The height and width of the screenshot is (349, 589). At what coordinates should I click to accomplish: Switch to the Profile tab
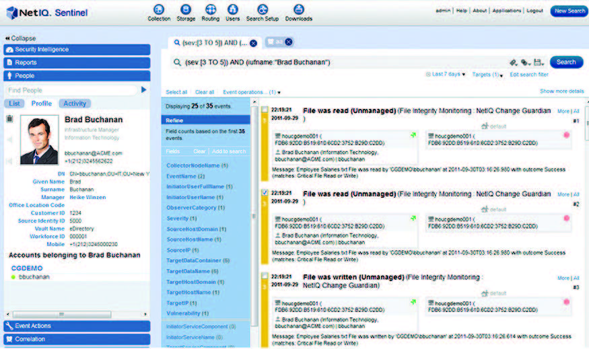click(x=41, y=104)
